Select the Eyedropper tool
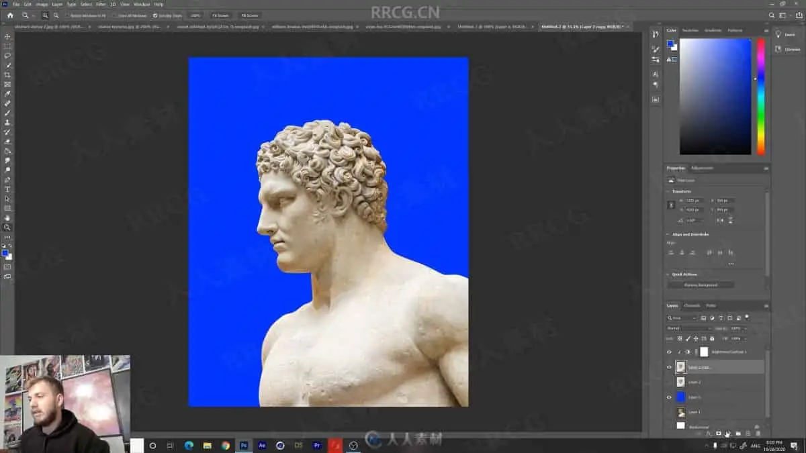 point(7,94)
